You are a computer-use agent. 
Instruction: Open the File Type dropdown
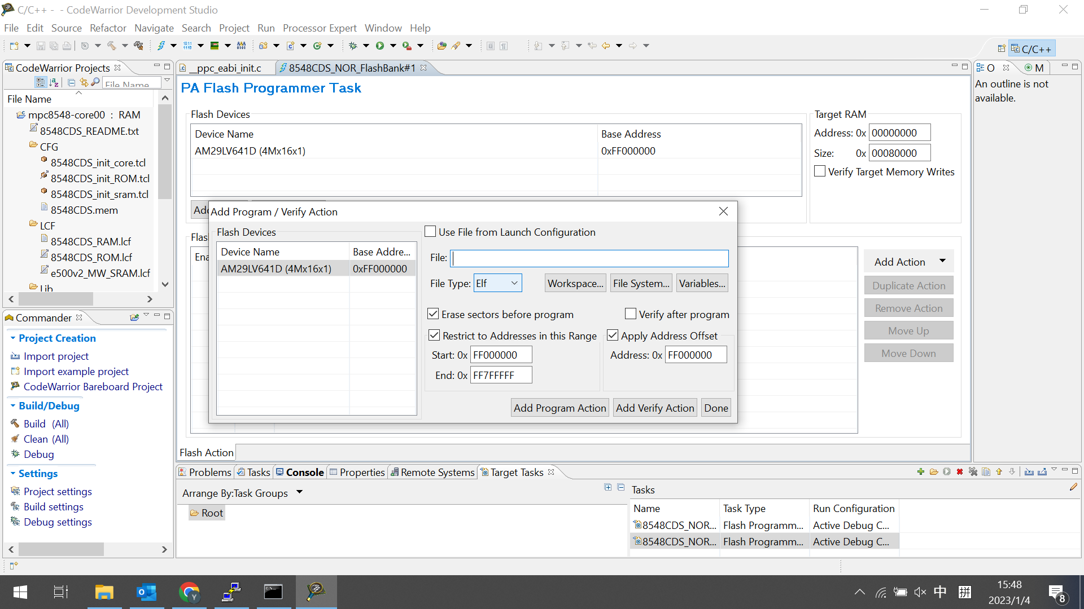click(497, 283)
